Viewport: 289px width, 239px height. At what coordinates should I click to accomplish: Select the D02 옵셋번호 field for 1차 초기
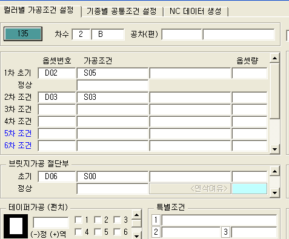(x=57, y=73)
